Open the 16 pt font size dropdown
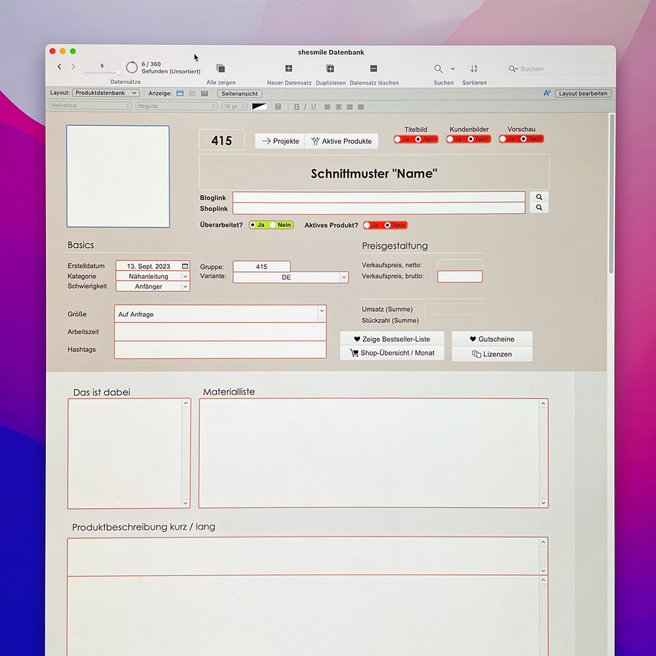 (234, 106)
